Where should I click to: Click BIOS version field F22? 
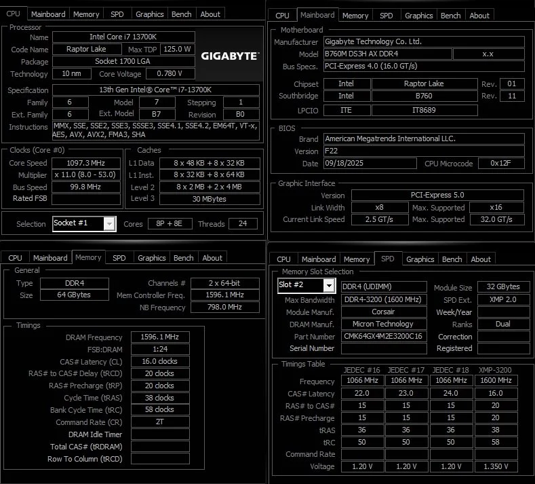point(424,151)
